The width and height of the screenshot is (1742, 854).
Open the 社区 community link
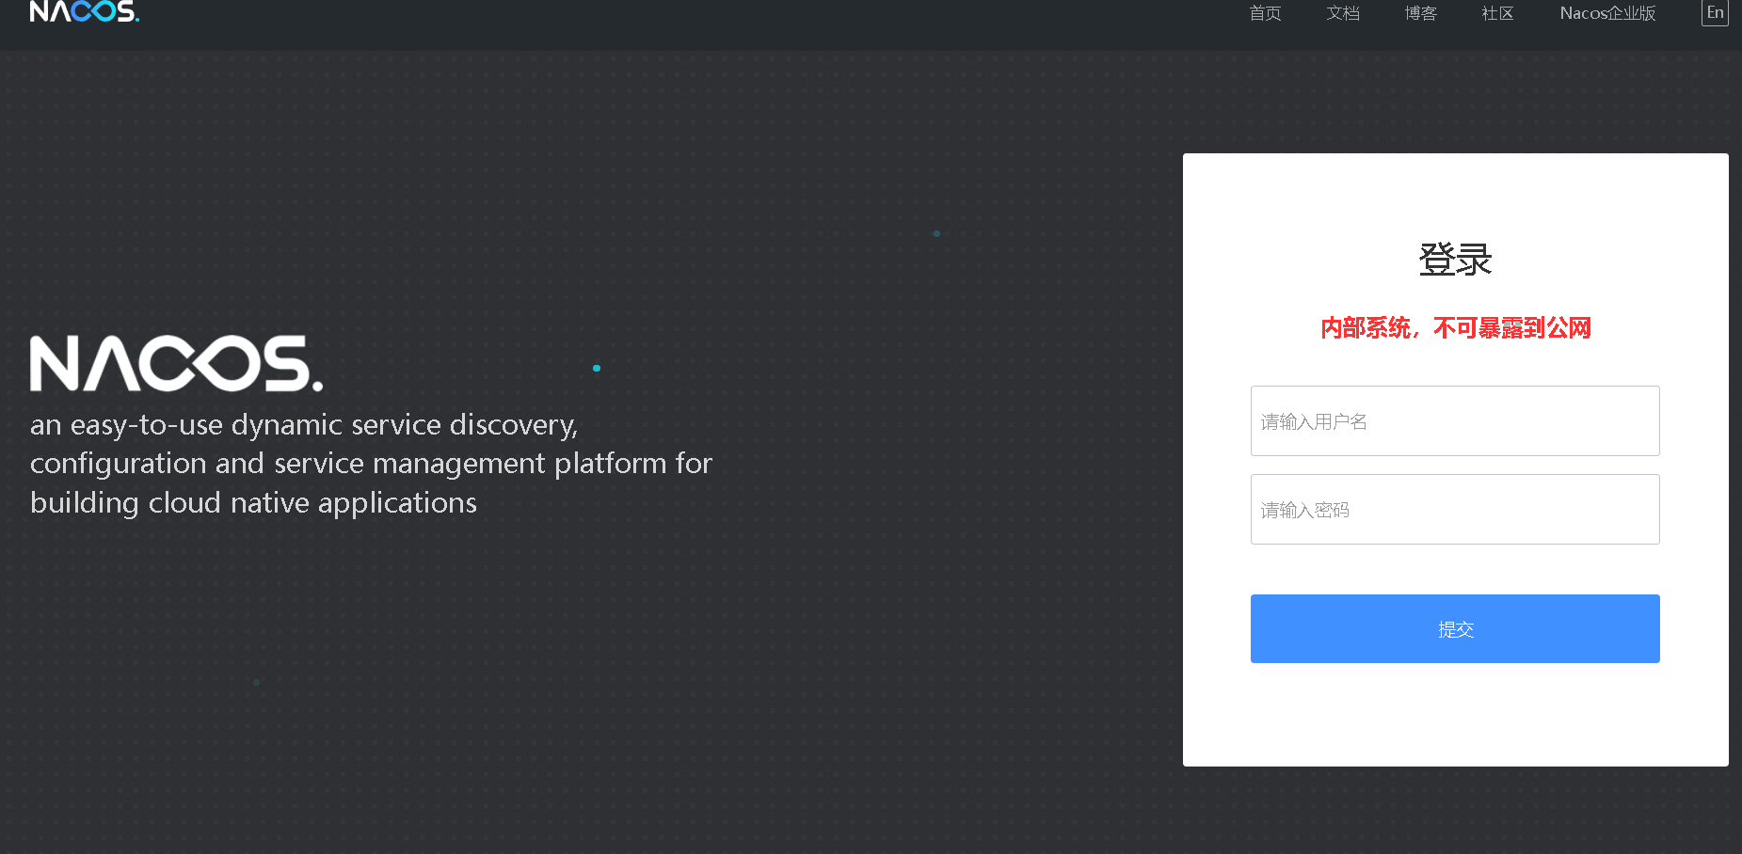coord(1497,13)
